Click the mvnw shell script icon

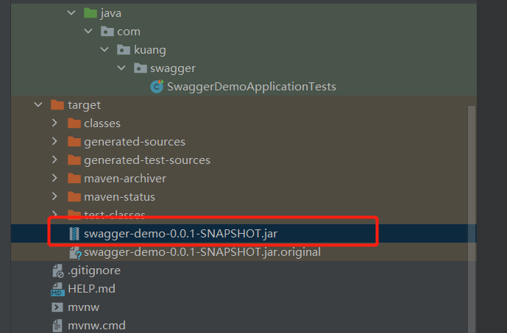(57, 307)
